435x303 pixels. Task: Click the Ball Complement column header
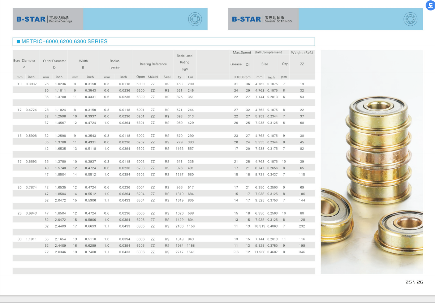pyautogui.click(x=268, y=52)
